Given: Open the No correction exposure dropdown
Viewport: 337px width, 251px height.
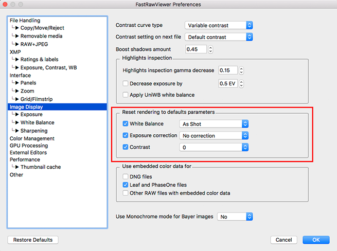Looking at the screenshot, I should (x=214, y=136).
